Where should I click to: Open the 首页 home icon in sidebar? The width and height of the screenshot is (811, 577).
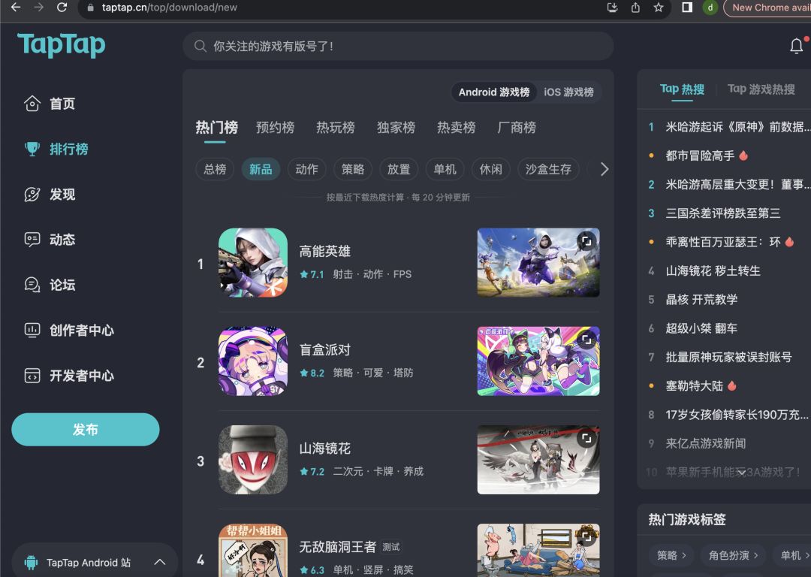coord(32,104)
